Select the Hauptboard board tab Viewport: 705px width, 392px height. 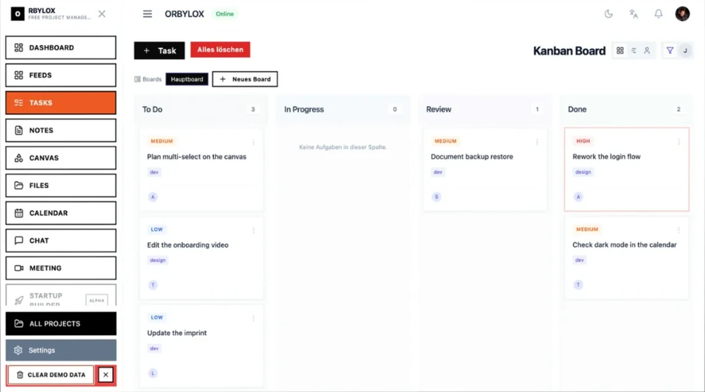187,79
